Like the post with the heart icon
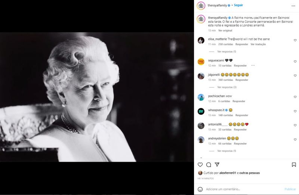The height and width of the screenshot is (195, 299). pos(200,164)
